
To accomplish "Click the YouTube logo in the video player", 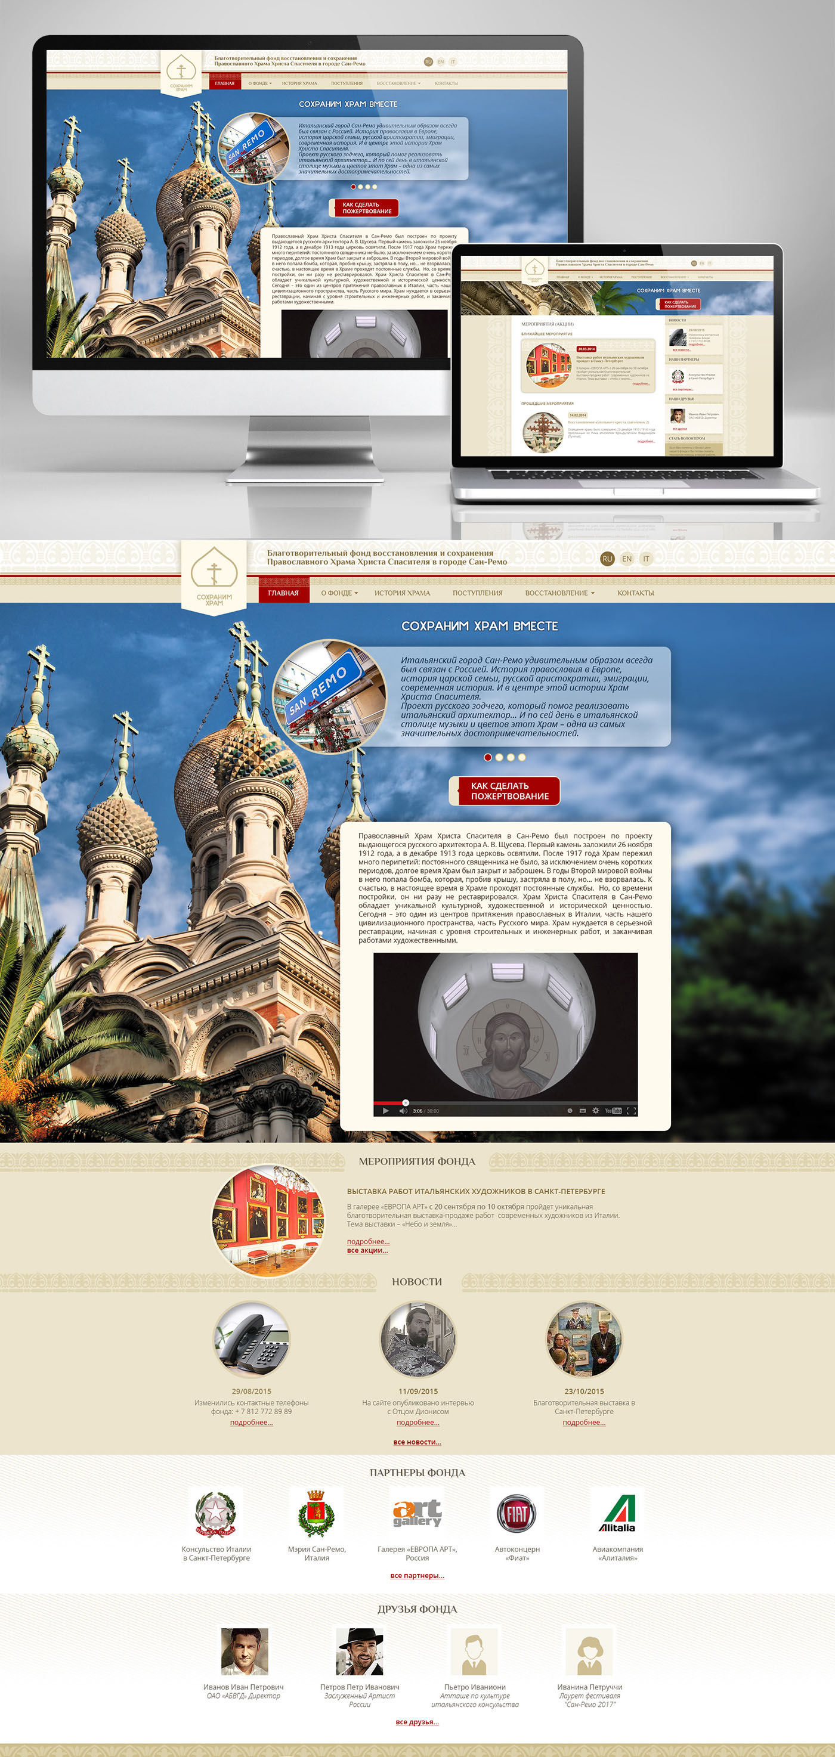I will [613, 1110].
